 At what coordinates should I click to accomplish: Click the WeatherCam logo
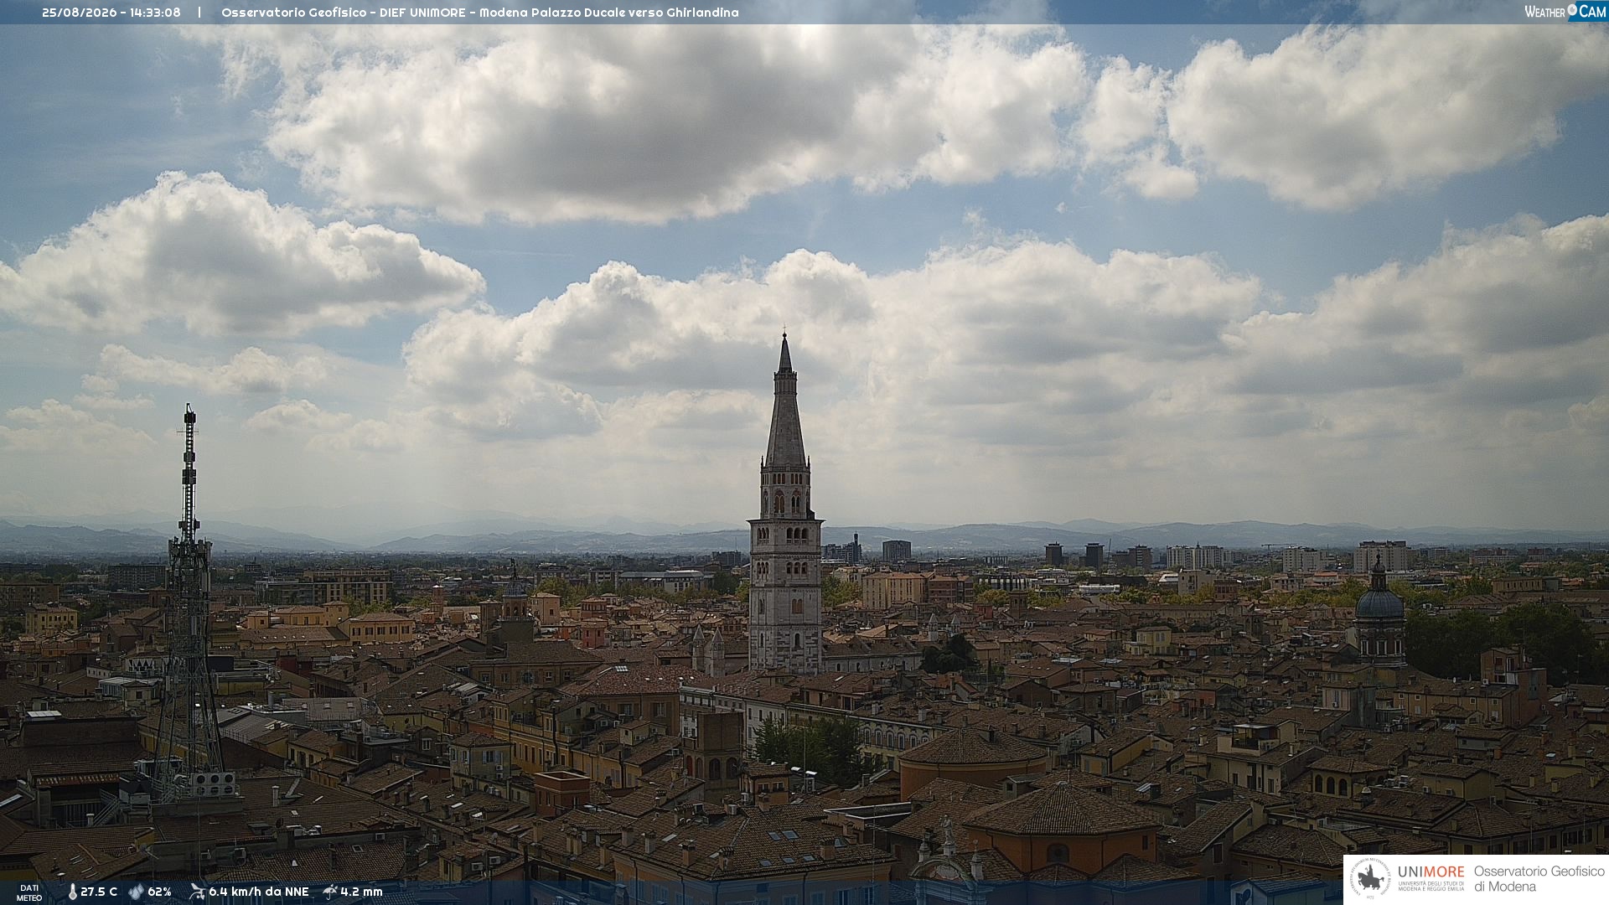(x=1565, y=11)
